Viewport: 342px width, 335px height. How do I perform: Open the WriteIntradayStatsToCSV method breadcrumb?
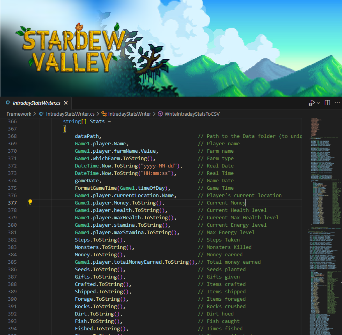tap(192, 114)
